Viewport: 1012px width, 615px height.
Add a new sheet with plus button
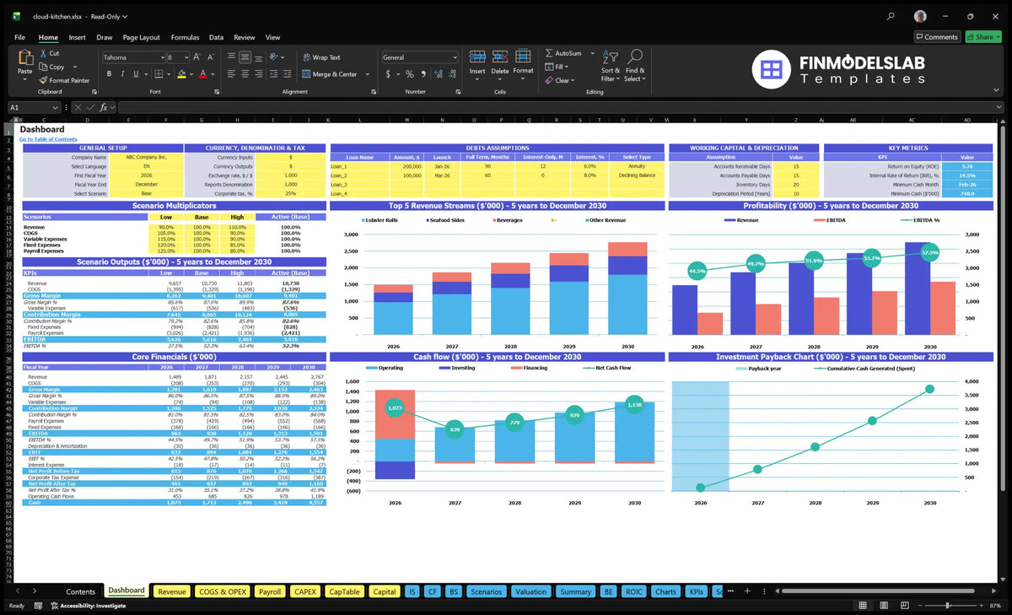click(747, 591)
